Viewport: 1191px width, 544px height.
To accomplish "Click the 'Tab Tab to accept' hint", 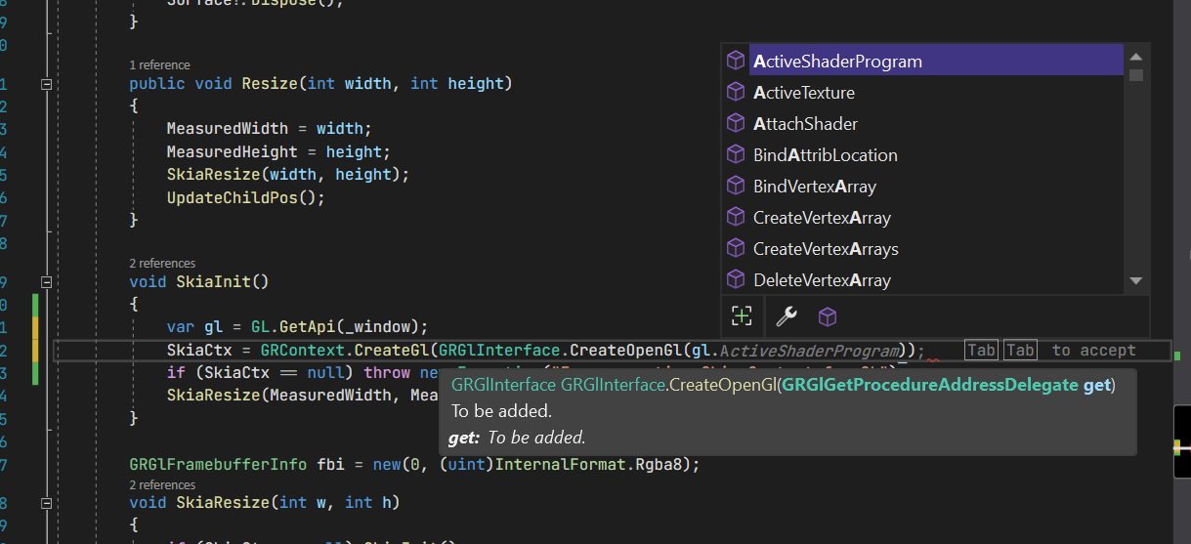I will pyautogui.click(x=1049, y=351).
